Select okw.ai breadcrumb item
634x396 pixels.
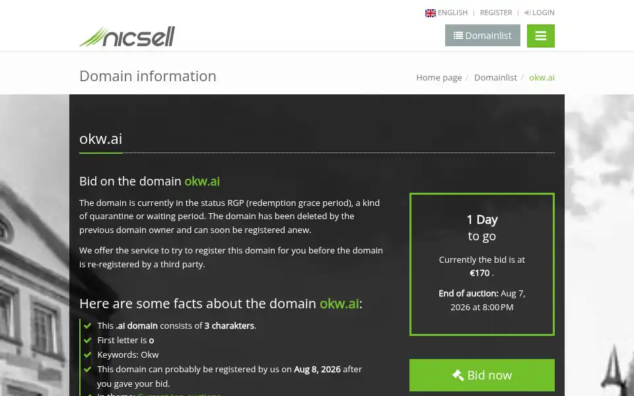click(542, 77)
